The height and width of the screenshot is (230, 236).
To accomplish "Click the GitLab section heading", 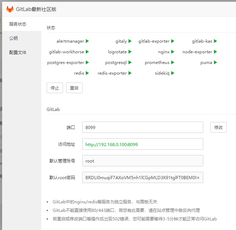I will 53,109.
